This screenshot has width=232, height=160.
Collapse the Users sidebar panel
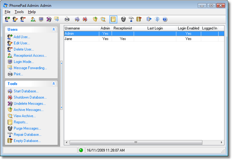point(53,29)
